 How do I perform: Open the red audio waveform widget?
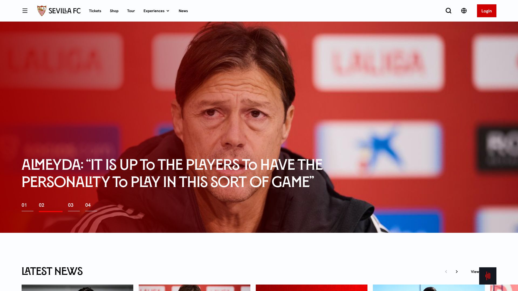pos(488,276)
